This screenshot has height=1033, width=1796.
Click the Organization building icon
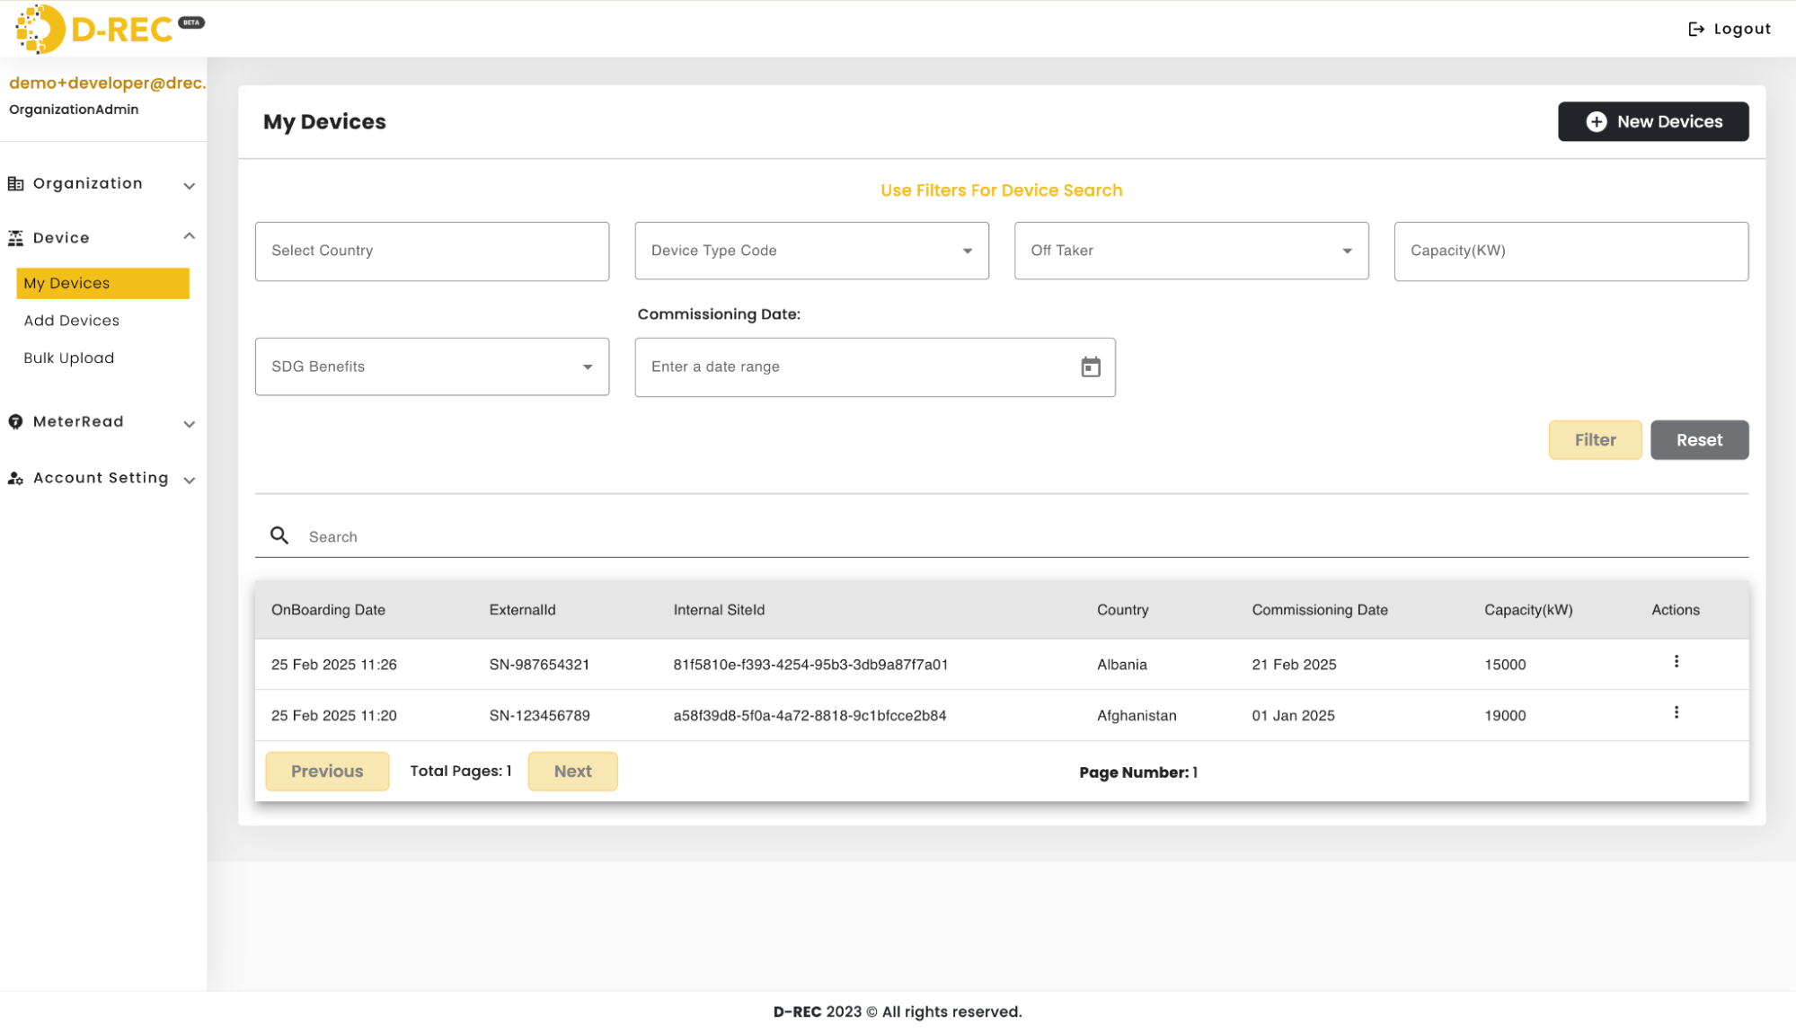click(15, 183)
